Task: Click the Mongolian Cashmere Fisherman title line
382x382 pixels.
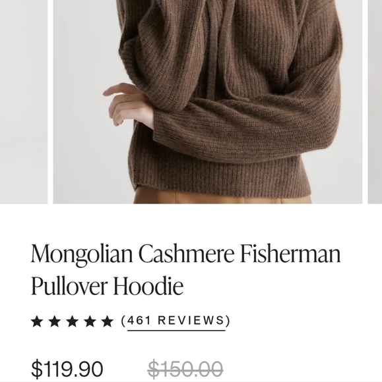Action: [x=185, y=254]
